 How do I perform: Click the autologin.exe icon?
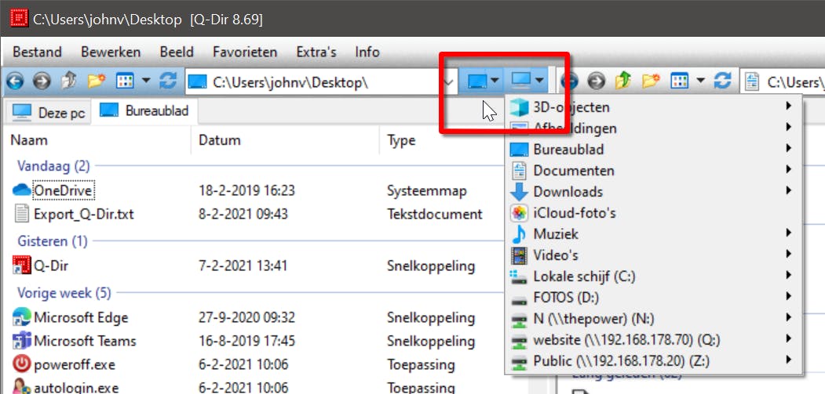[x=22, y=387]
